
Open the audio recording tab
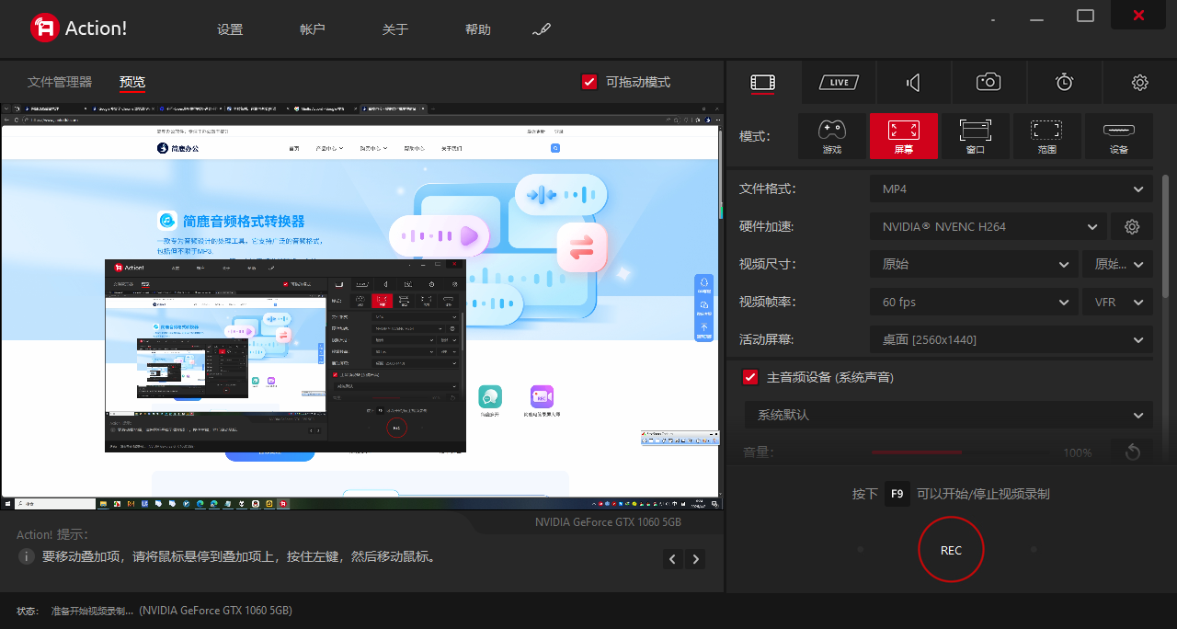click(x=913, y=83)
